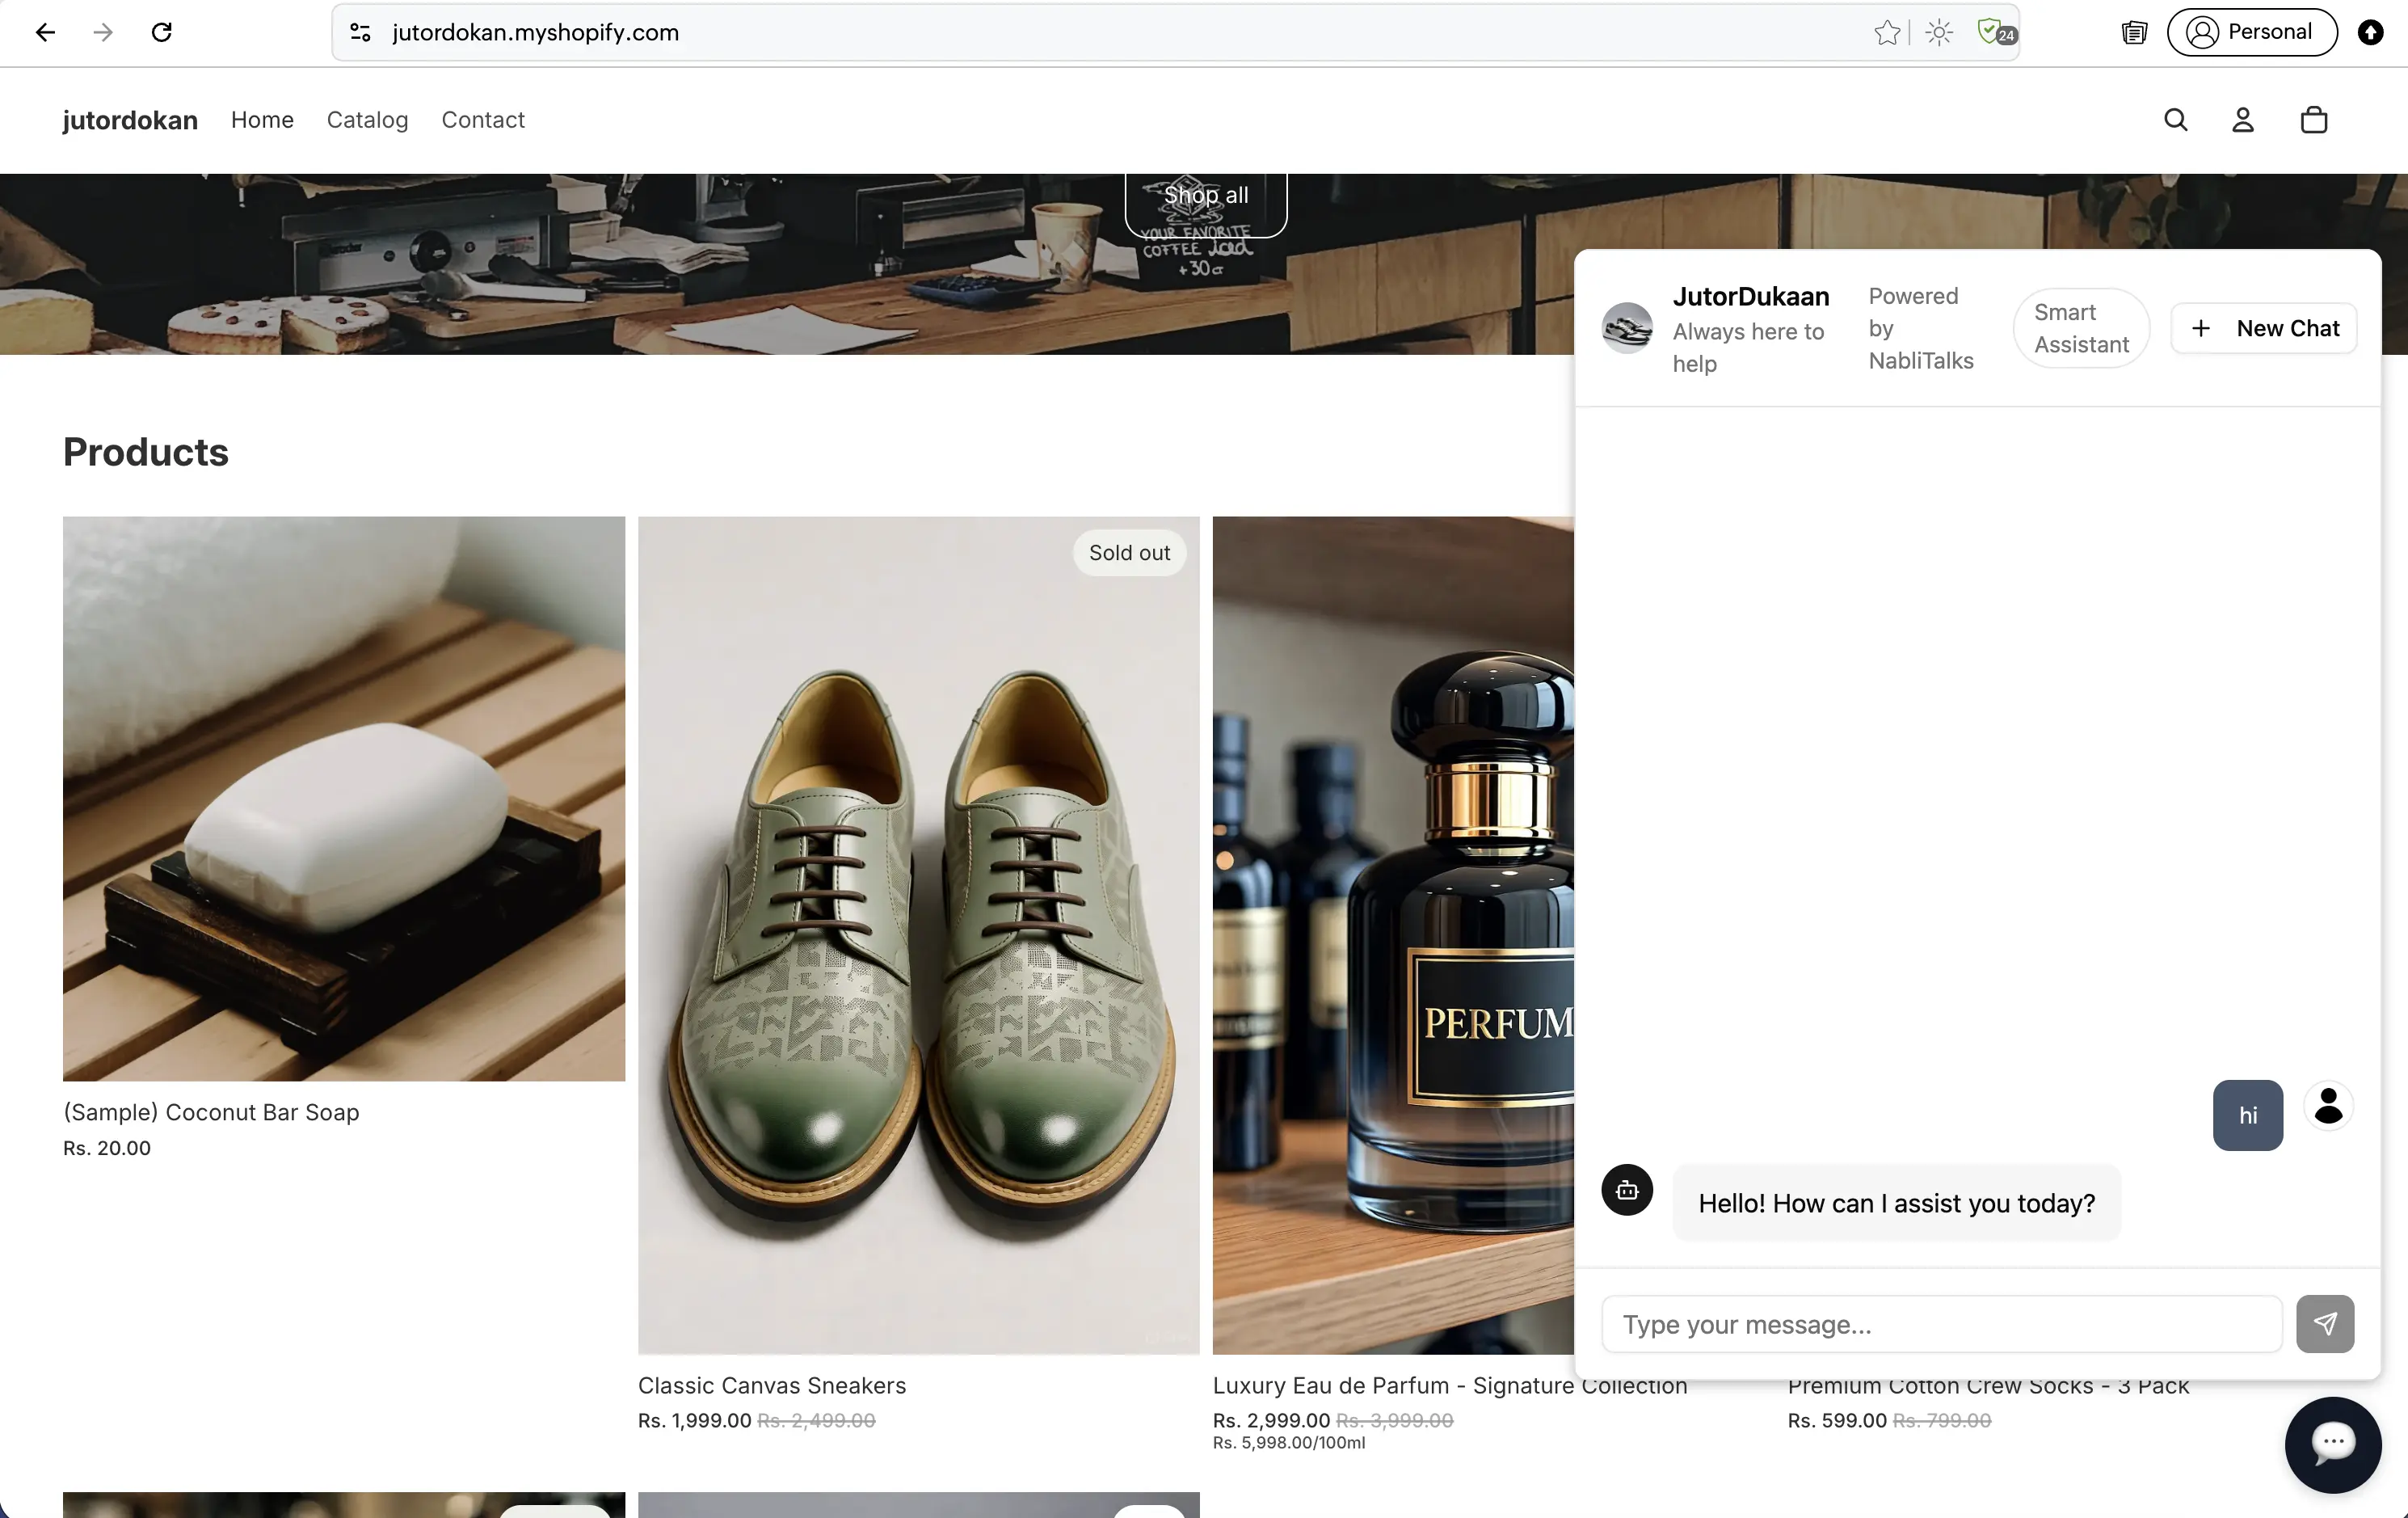Screen dimensions: 2408x1518
Task: Start a New Chat
Action: [2264, 328]
